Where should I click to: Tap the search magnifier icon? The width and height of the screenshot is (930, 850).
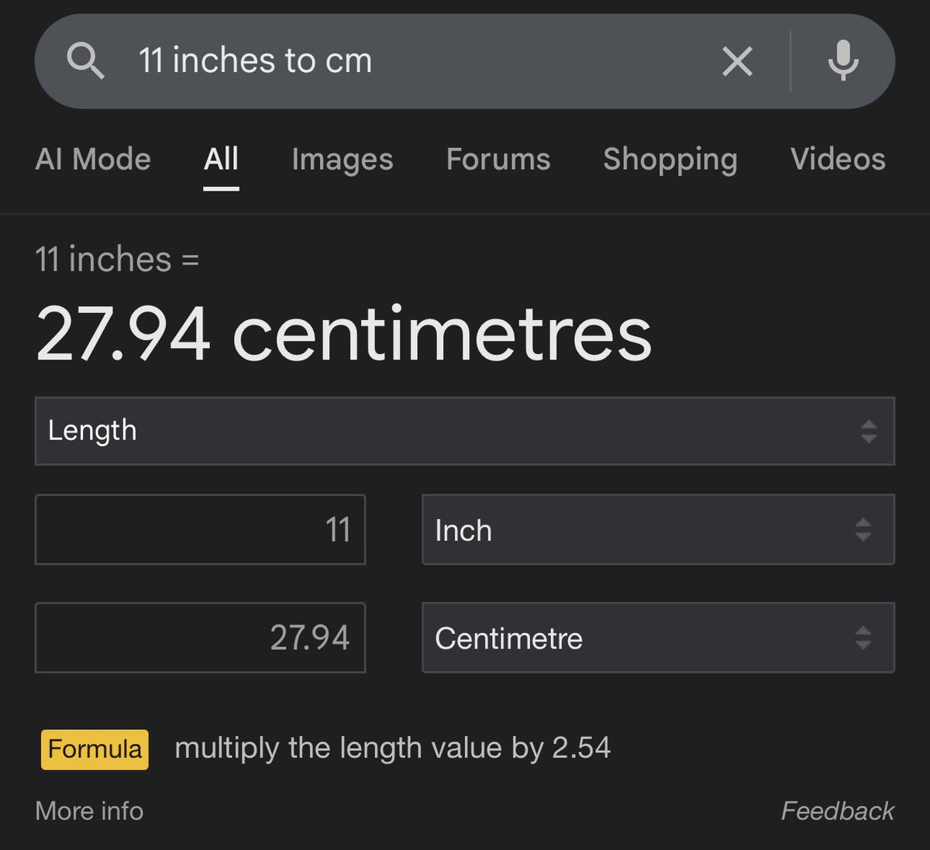pos(85,60)
